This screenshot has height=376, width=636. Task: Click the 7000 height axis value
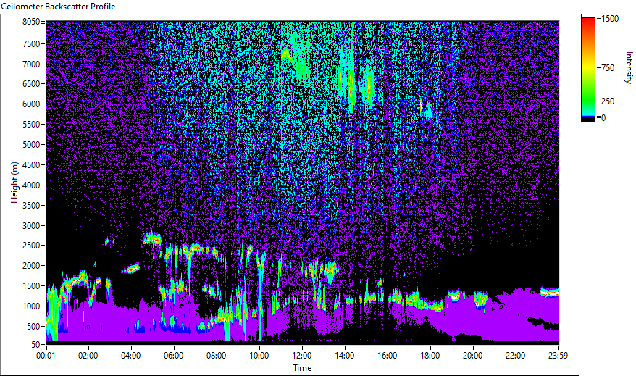click(x=31, y=64)
